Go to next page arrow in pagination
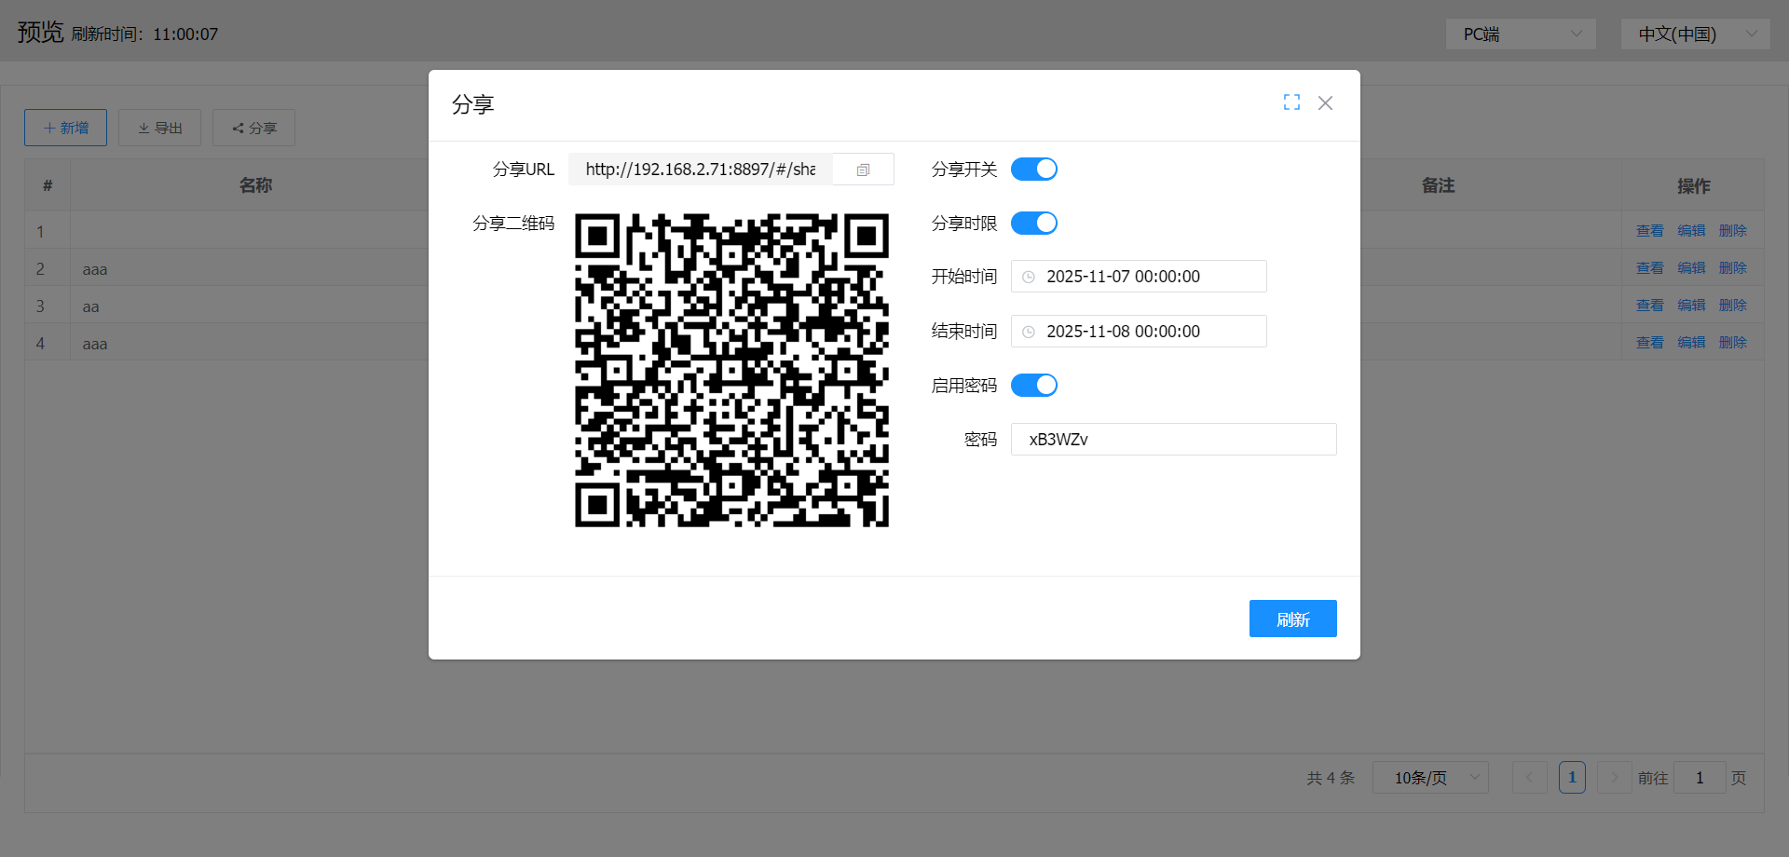This screenshot has height=857, width=1789. 1614,778
